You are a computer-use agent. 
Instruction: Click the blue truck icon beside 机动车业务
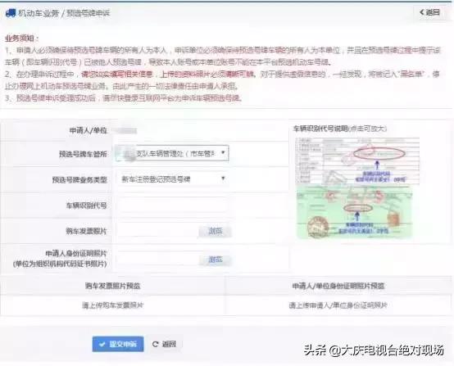(11, 13)
